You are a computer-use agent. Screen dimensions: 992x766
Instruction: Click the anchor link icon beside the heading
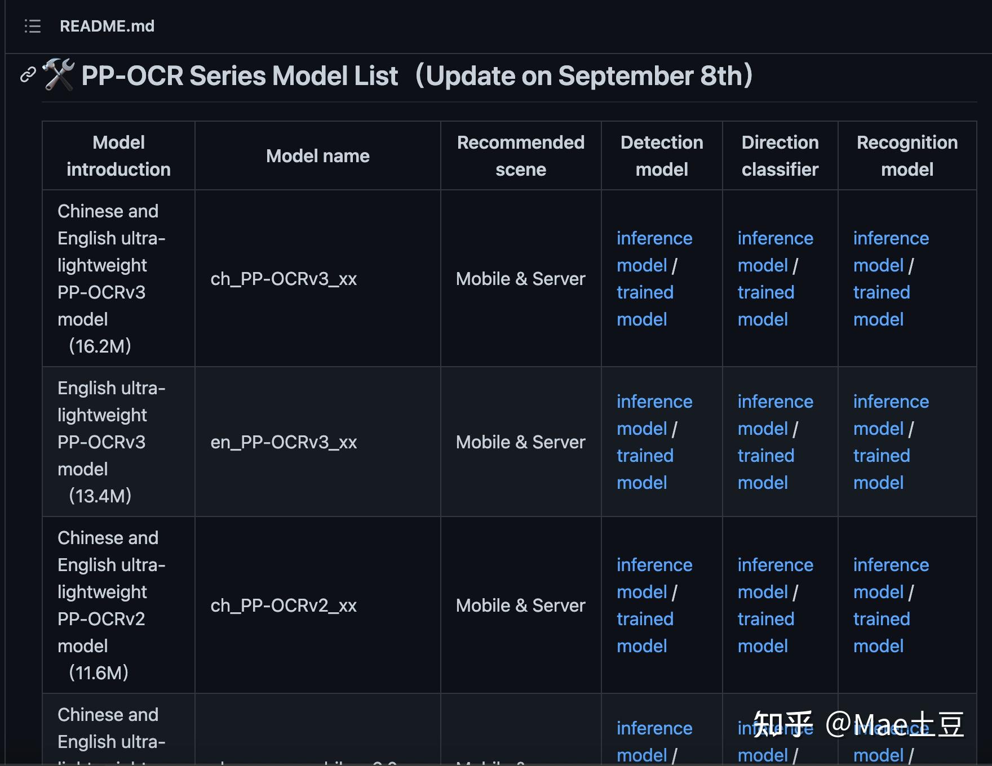pyautogui.click(x=28, y=75)
